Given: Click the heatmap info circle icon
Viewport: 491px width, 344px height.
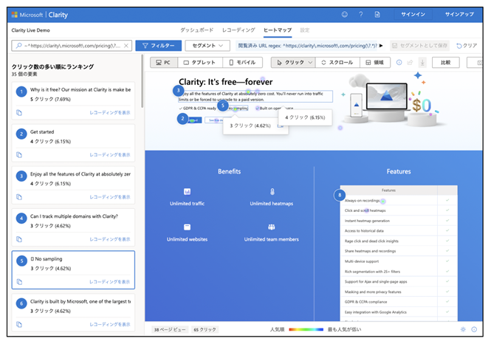Looking at the screenshot, I should click(x=399, y=62).
